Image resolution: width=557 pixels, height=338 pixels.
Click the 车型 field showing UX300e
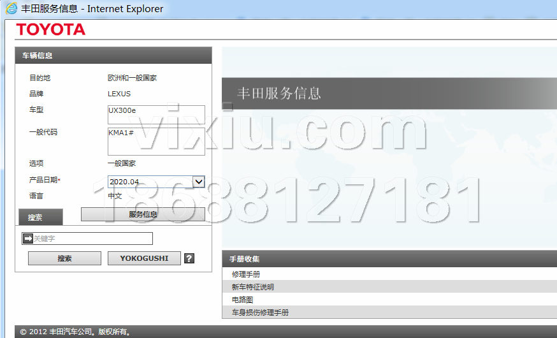click(156, 114)
